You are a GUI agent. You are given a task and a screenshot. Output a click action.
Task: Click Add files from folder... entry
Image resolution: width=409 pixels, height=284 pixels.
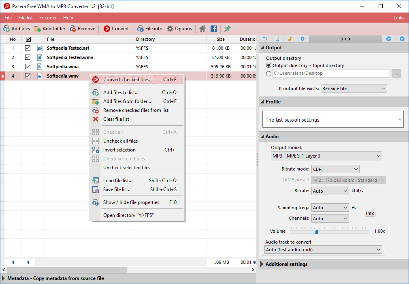(137, 101)
